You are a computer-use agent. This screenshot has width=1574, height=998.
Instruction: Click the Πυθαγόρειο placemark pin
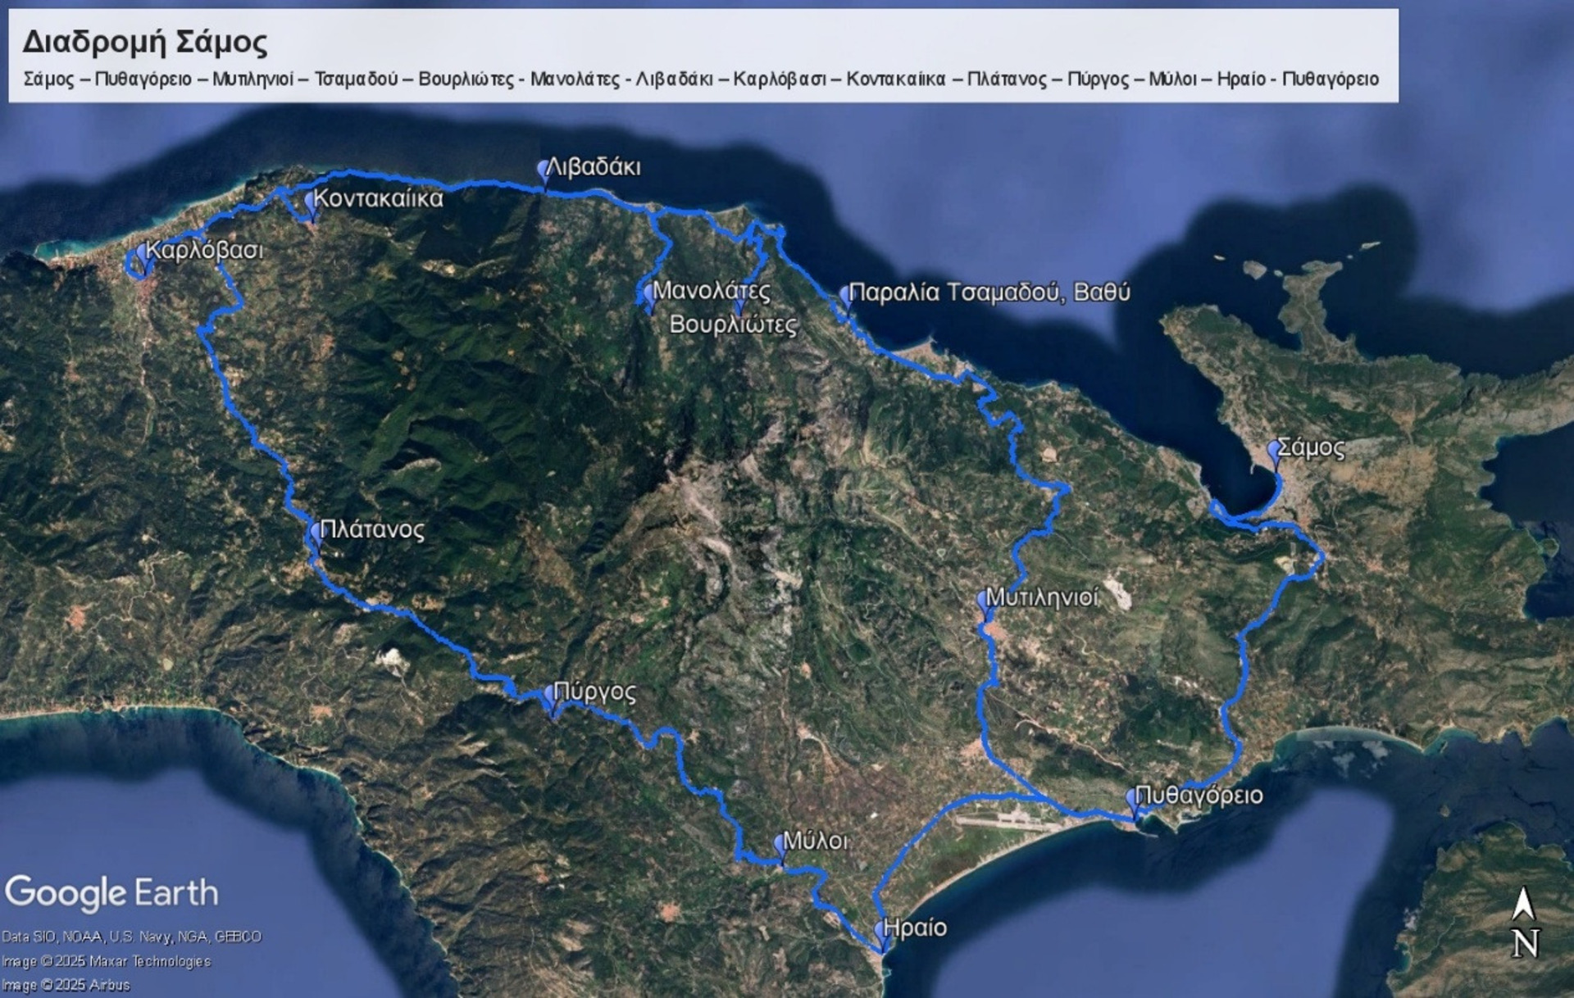[x=1132, y=798]
